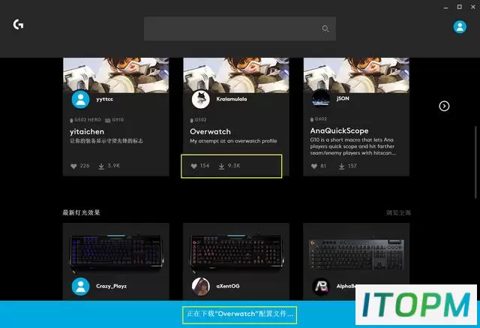Go to next profiles with arrow button
480x328 pixels.
click(x=444, y=106)
